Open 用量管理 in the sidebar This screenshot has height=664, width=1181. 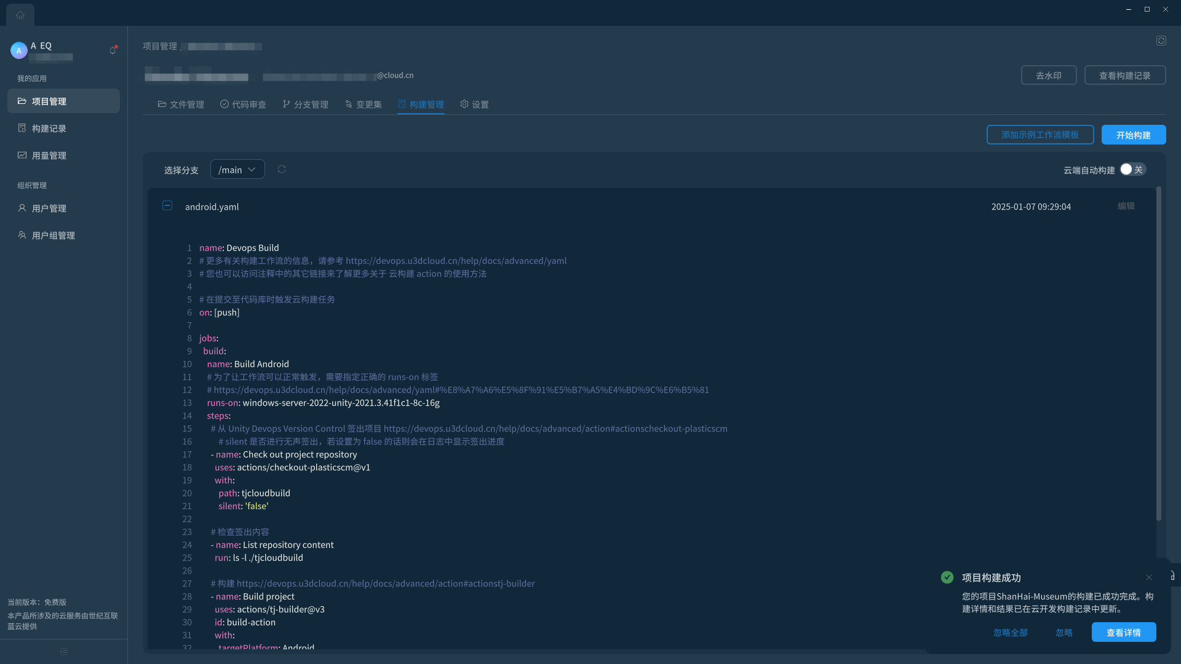[x=49, y=156]
